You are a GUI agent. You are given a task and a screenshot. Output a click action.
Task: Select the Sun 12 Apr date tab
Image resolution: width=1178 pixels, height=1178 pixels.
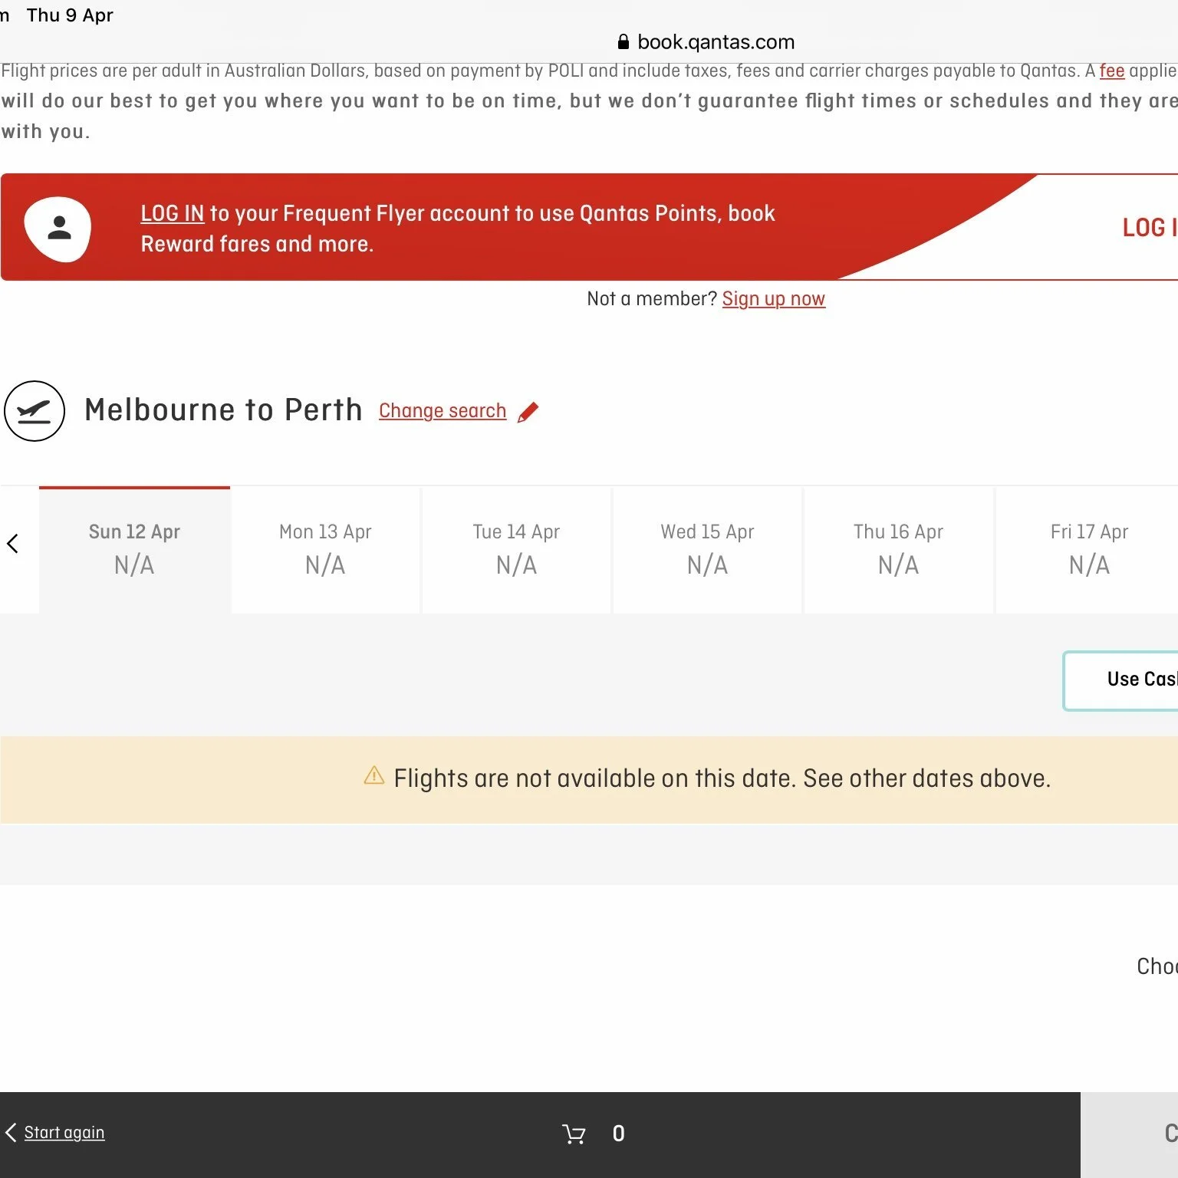pos(134,550)
